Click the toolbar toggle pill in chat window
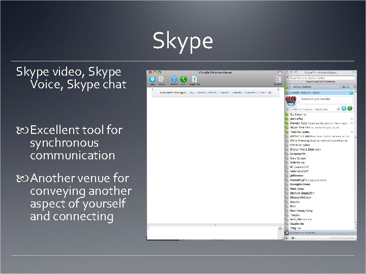This screenshot has height=274, width=366. point(280,73)
